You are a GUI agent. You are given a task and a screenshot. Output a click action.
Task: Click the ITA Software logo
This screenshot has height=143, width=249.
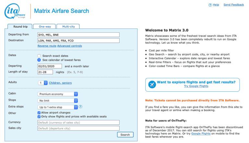15,11
